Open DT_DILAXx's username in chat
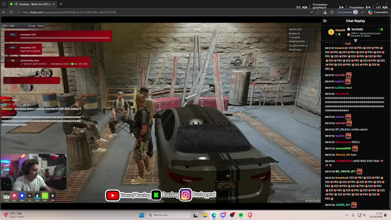This screenshot has height=220, width=391. click(343, 130)
